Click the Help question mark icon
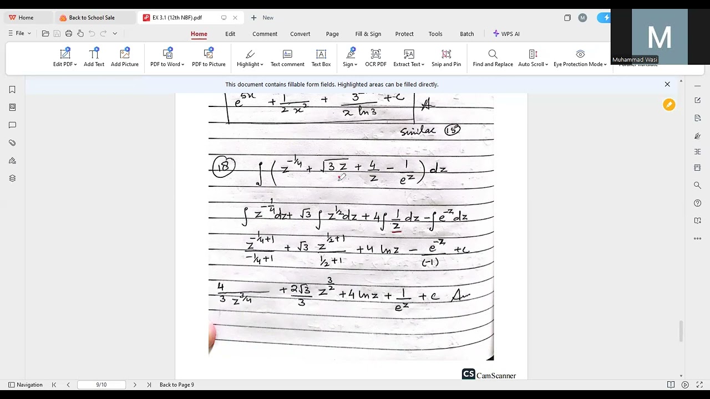This screenshot has width=710, height=399. coord(698,203)
